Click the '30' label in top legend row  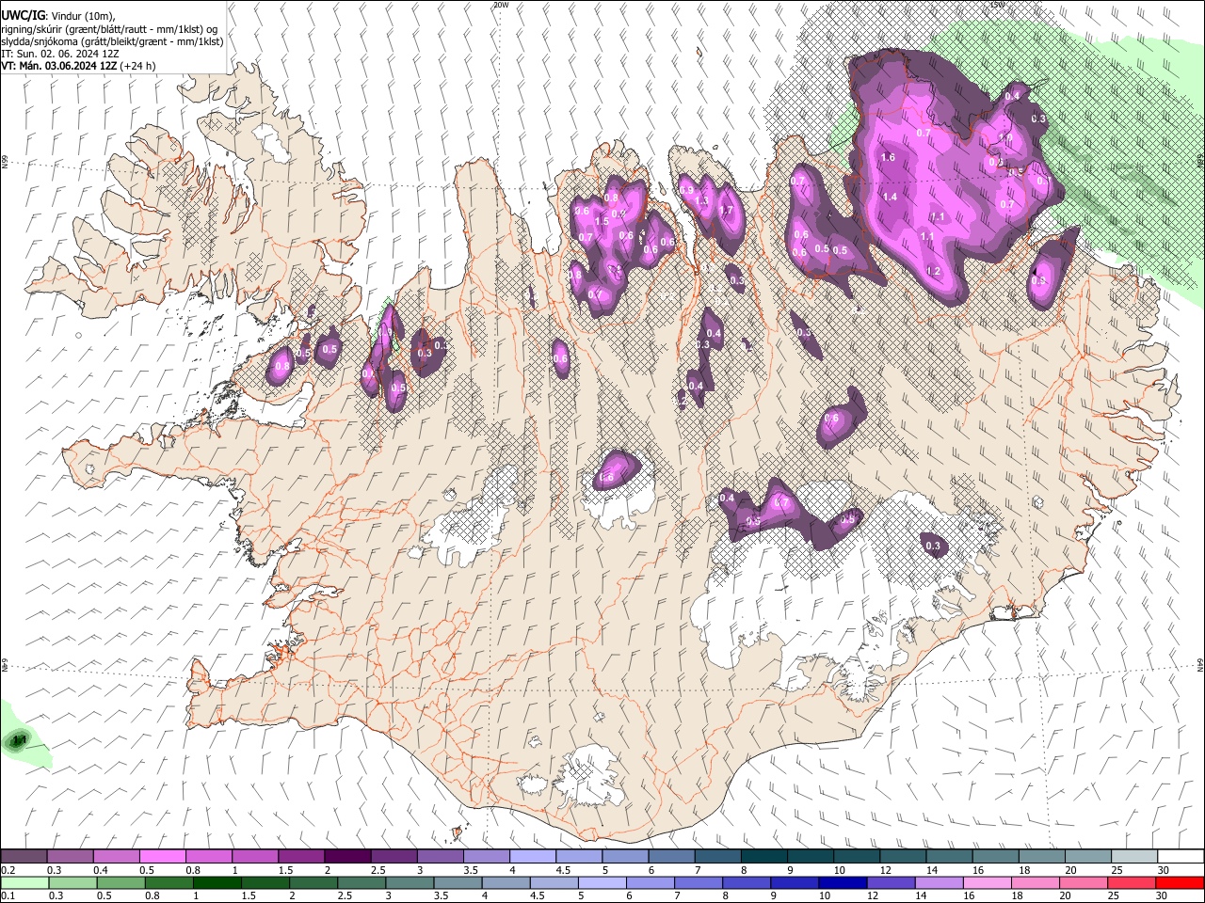coord(1163,870)
